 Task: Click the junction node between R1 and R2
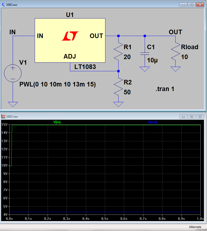click(x=118, y=71)
